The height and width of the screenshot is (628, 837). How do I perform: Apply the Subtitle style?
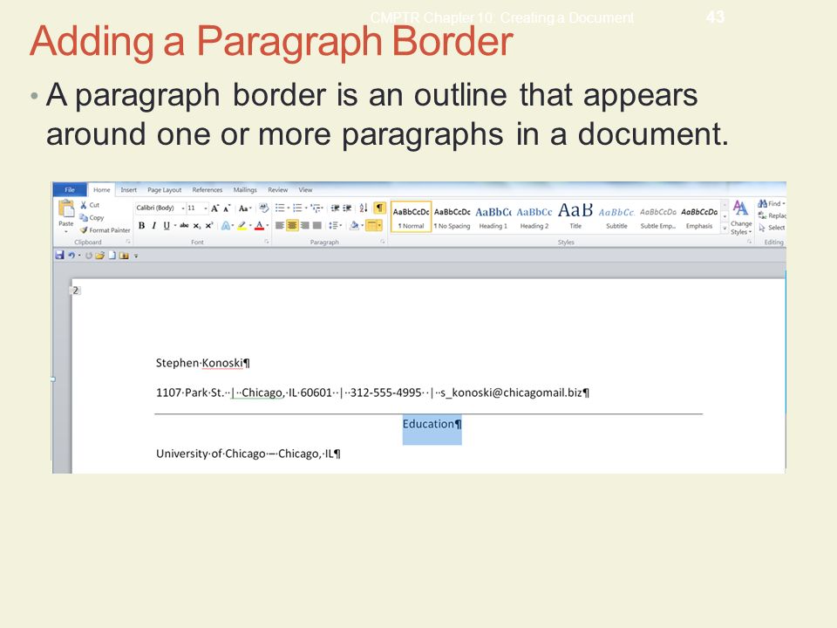[x=616, y=217]
